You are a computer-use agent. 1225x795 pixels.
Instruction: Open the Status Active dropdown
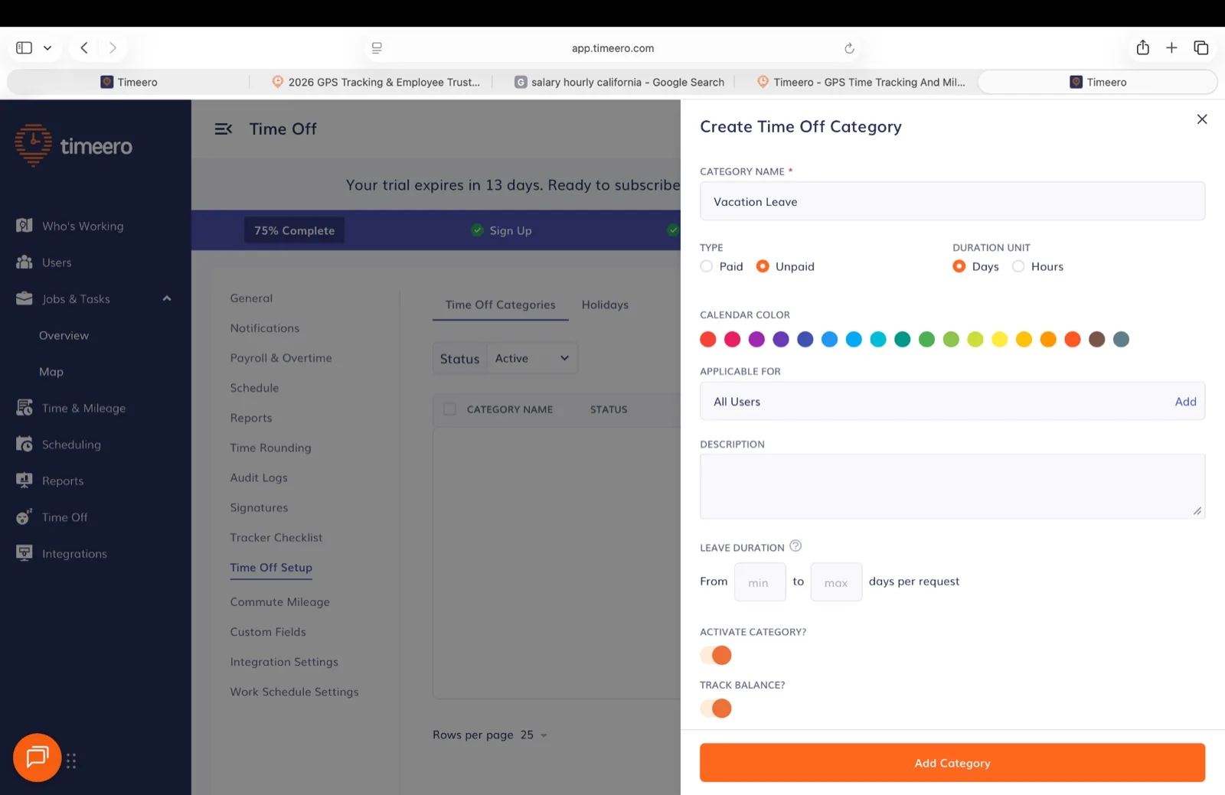(531, 358)
